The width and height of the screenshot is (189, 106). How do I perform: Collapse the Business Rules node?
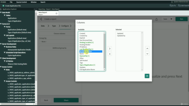pyautogui.click(x=5, y=47)
